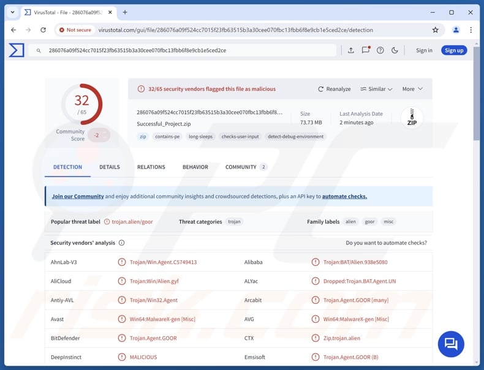Screen dimensions: 484x370
Task: Expand the Similar dropdown
Action: tap(376, 89)
